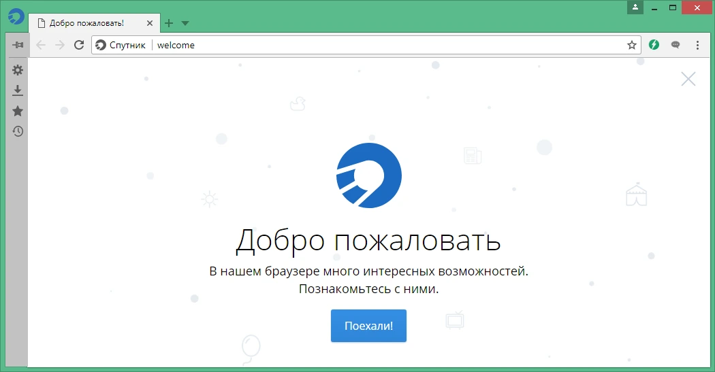Open history via sidebar clock icon
The width and height of the screenshot is (715, 372).
[x=17, y=131]
